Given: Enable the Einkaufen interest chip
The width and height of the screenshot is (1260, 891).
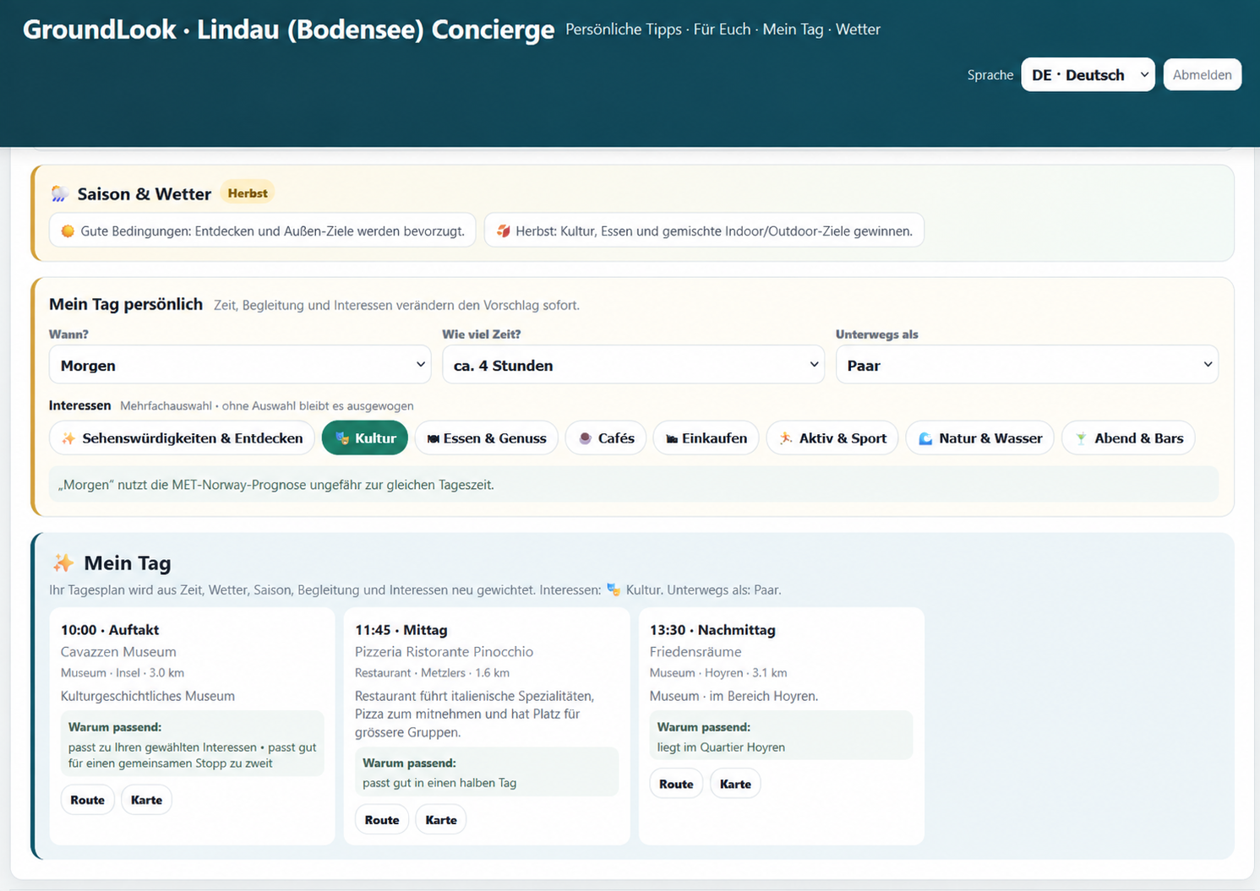Looking at the screenshot, I should pyautogui.click(x=706, y=437).
